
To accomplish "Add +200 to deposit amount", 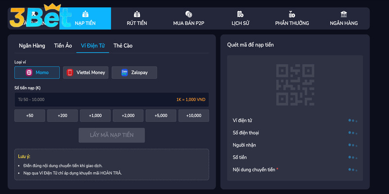I will click(x=63, y=115).
